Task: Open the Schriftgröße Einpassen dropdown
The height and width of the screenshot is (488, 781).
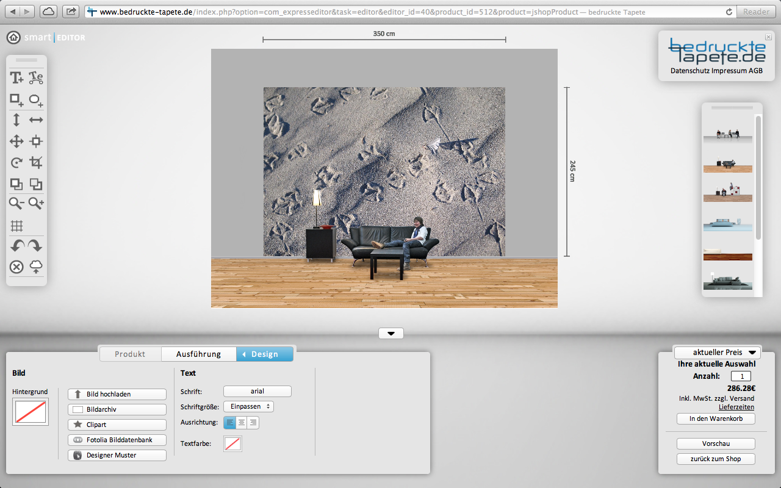Action: [249, 406]
